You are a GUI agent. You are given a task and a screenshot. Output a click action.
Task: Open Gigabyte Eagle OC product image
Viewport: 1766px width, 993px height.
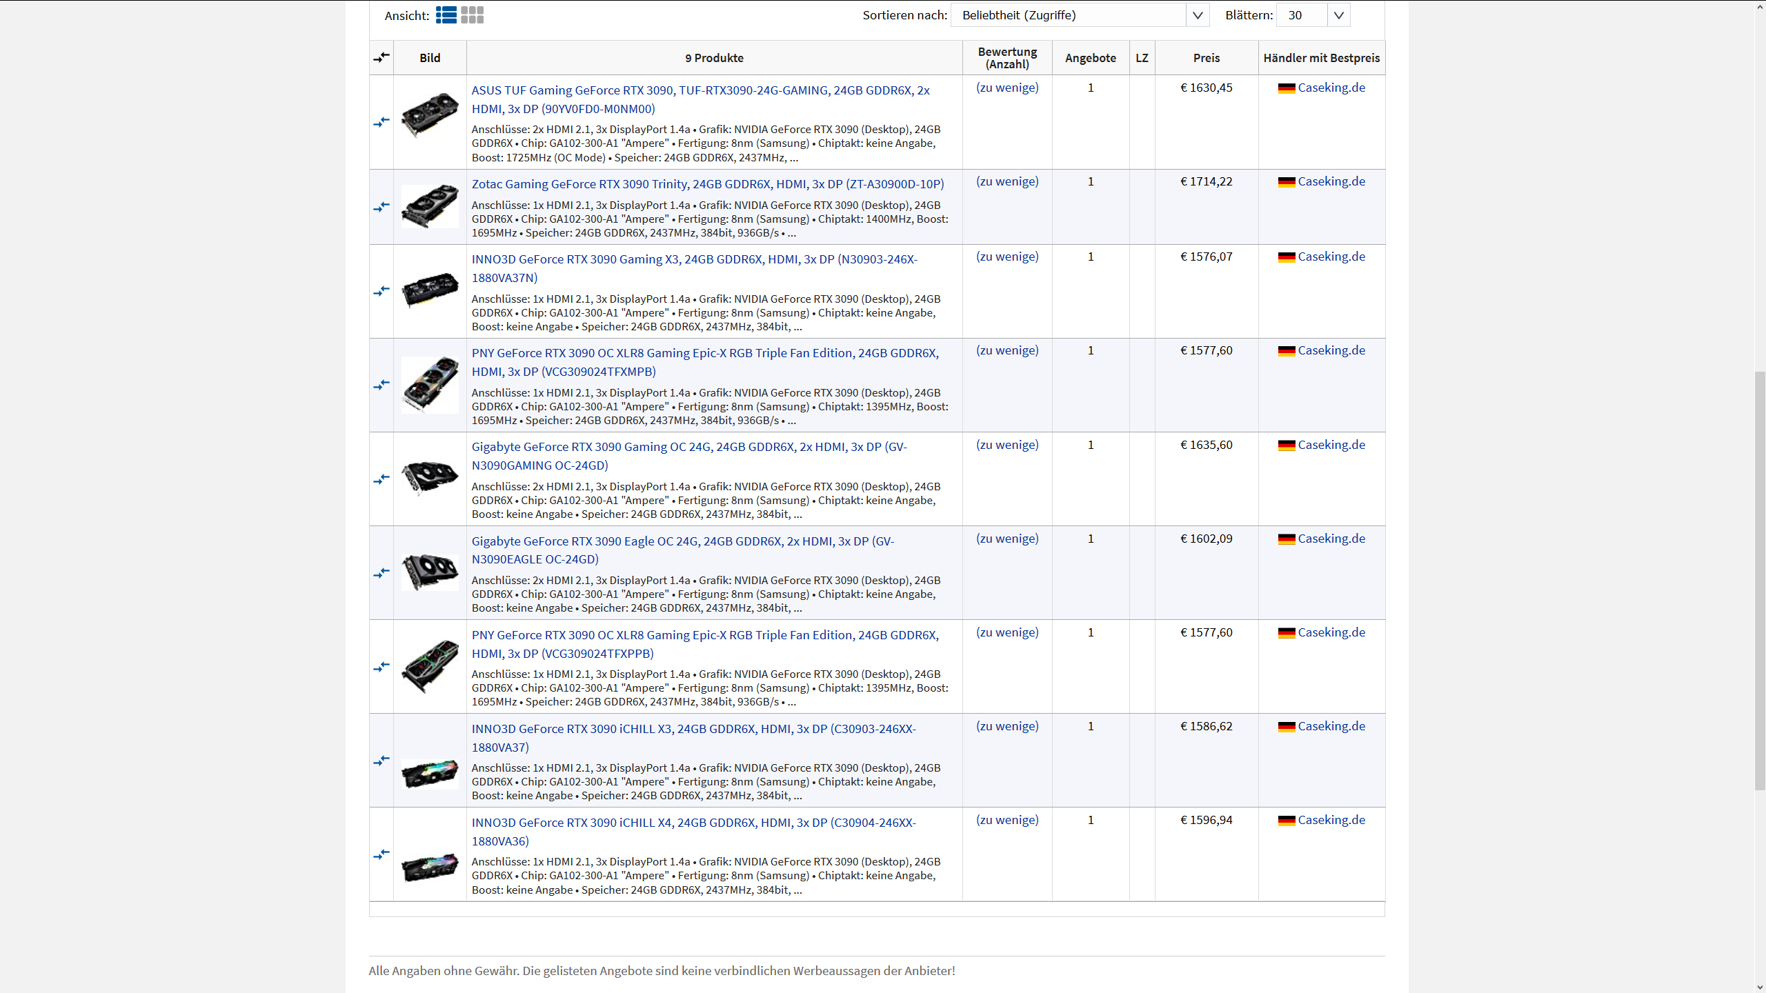point(430,572)
